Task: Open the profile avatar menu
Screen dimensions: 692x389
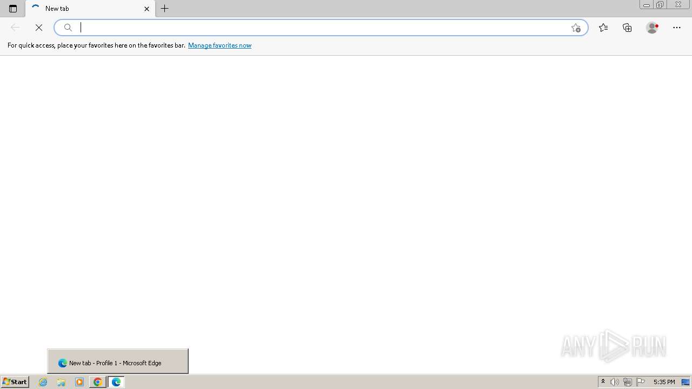Action: click(652, 28)
